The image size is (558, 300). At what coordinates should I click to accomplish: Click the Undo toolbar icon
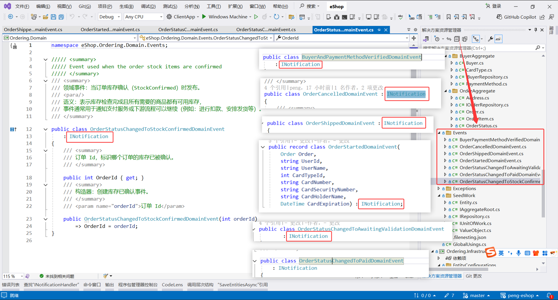[72, 17]
